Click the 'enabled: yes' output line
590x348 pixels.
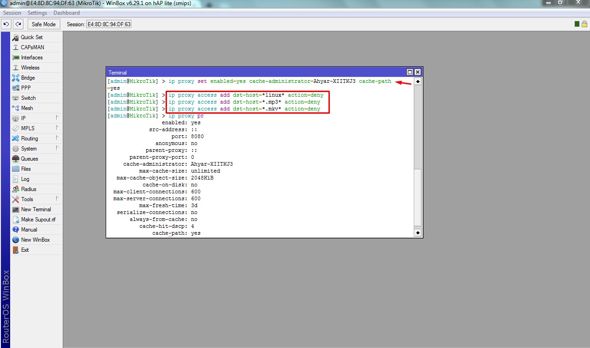click(181, 123)
